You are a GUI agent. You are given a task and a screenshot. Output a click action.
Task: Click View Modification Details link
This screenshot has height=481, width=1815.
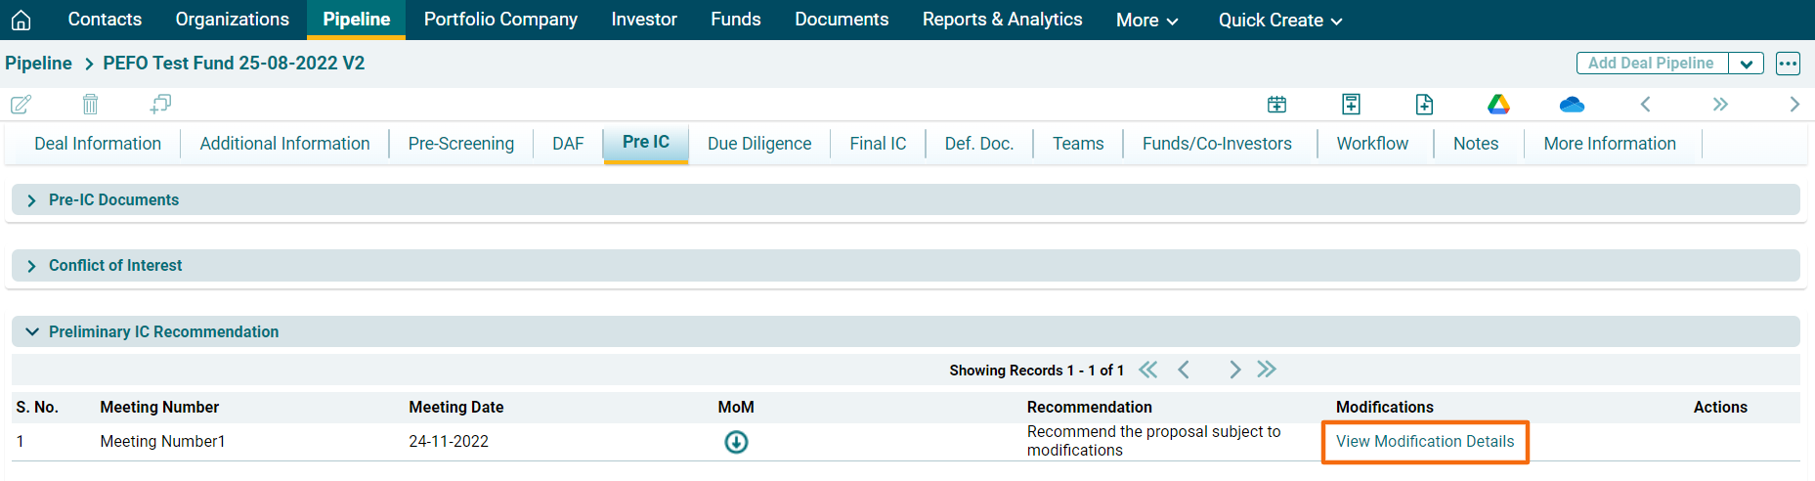[x=1424, y=442]
